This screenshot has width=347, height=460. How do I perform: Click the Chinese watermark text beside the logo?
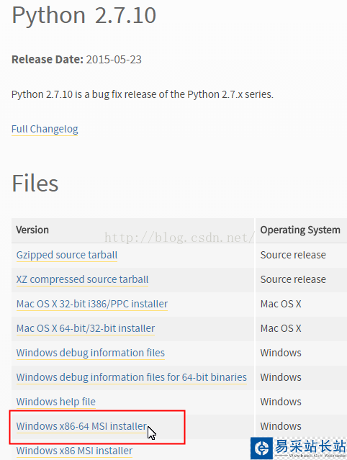310,446
